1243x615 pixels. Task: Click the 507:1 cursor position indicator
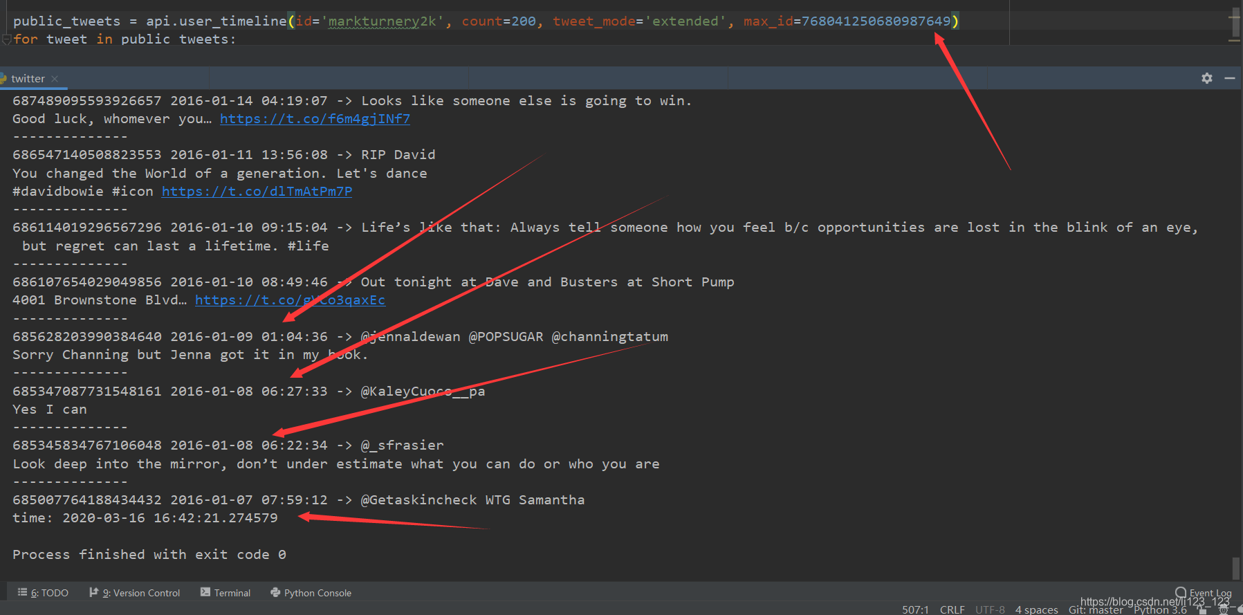point(915,609)
